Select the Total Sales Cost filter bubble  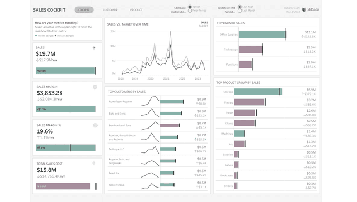tap(94, 163)
